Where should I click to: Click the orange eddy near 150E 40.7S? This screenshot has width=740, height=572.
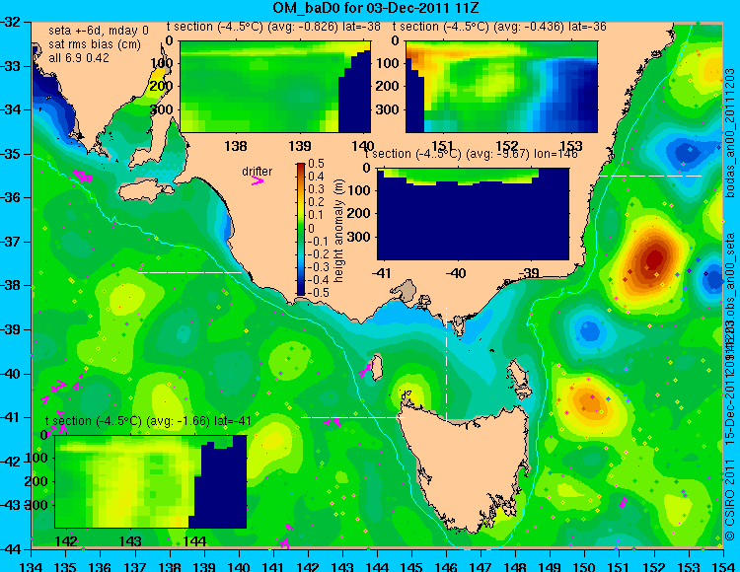click(x=589, y=403)
